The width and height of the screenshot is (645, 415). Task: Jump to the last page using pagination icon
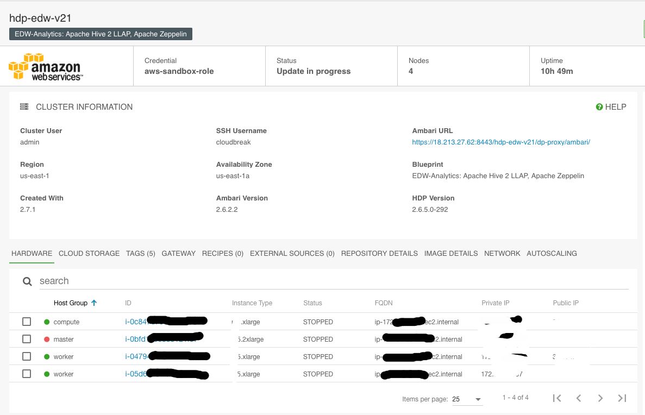click(622, 398)
